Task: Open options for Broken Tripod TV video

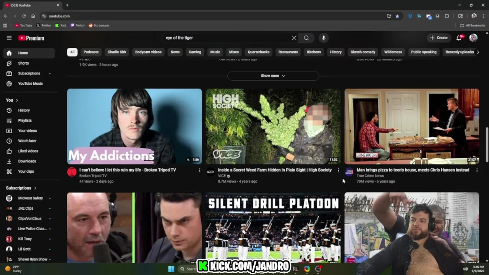Action: click(x=199, y=170)
